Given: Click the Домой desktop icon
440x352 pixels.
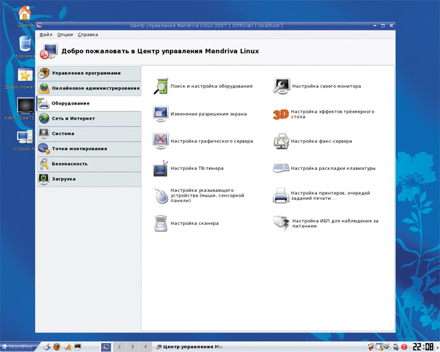Looking at the screenshot, I should [25, 16].
